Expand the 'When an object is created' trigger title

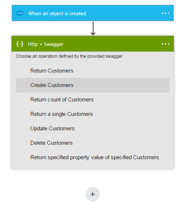[x=57, y=13]
